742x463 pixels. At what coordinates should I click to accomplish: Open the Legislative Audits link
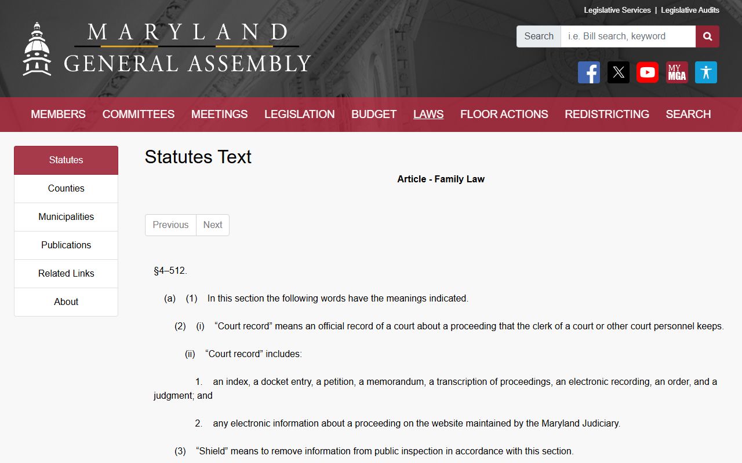point(690,10)
